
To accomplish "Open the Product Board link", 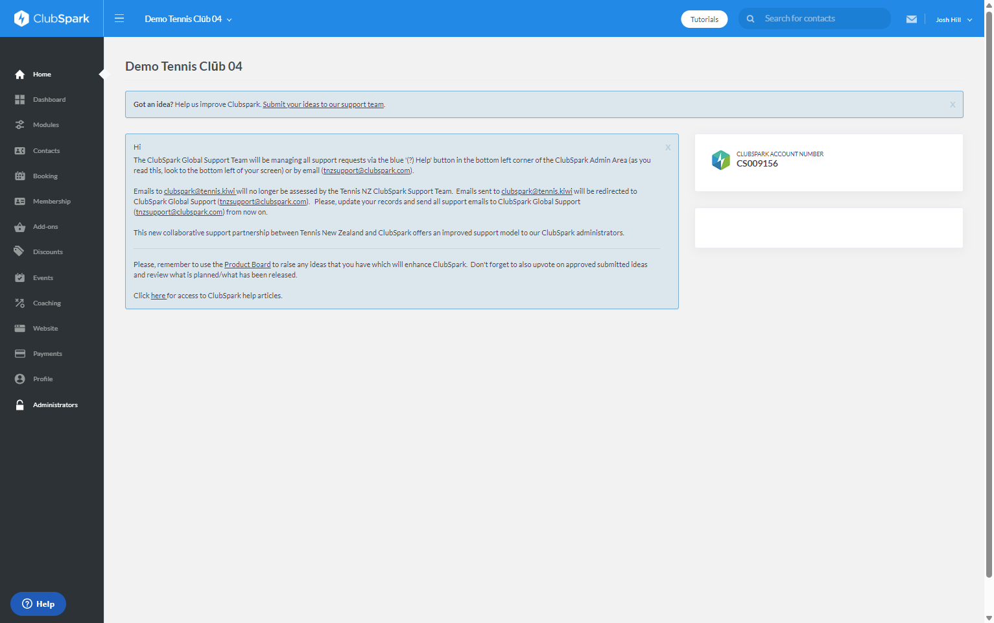I will 247,264.
